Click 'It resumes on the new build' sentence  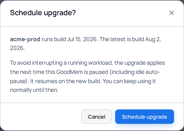tap(66, 81)
